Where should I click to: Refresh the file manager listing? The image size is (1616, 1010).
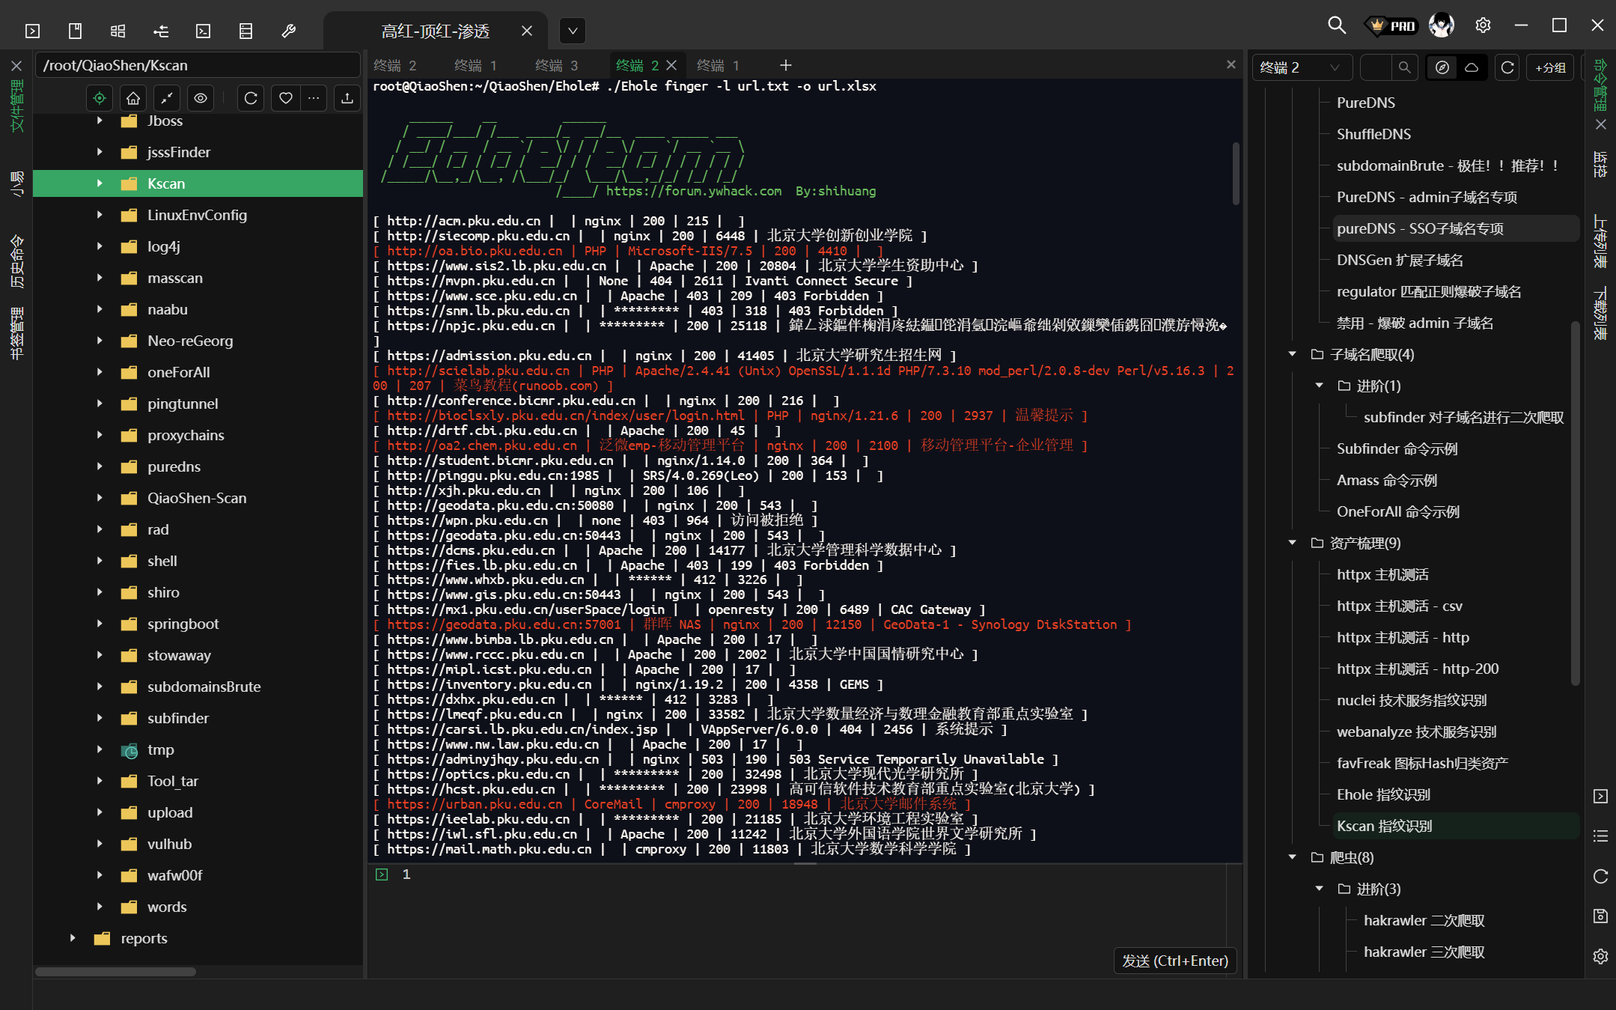(x=251, y=98)
